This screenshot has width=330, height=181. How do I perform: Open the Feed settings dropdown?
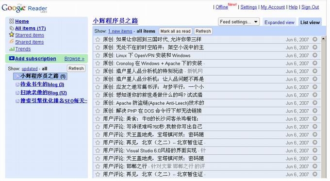(x=239, y=22)
